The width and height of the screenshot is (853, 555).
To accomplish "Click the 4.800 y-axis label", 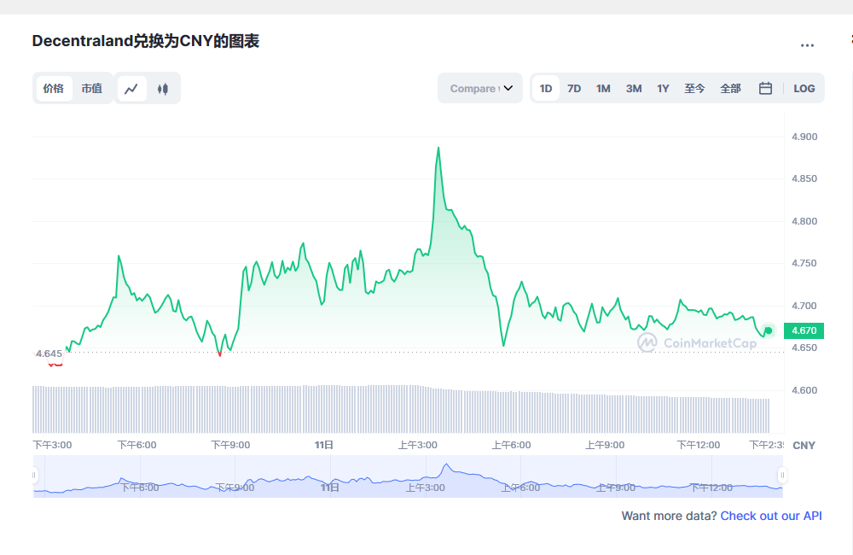I will (804, 221).
